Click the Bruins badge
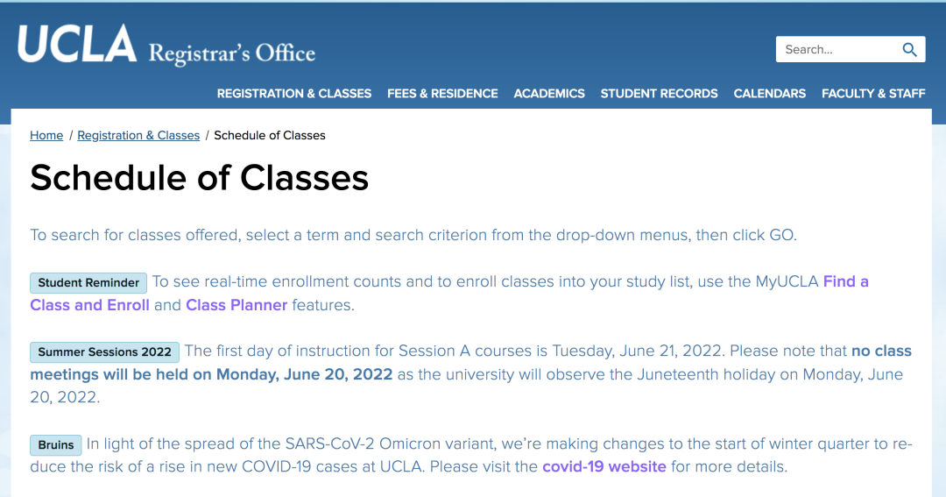This screenshot has height=497, width=946. tap(56, 445)
